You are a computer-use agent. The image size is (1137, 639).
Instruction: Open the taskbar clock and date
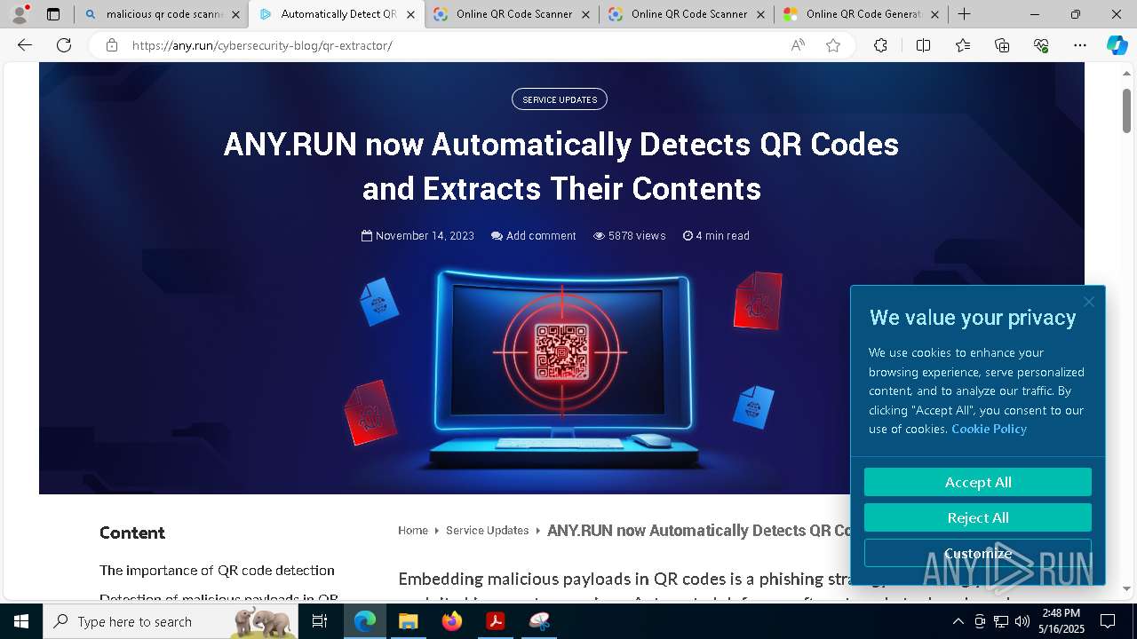[x=1061, y=621]
